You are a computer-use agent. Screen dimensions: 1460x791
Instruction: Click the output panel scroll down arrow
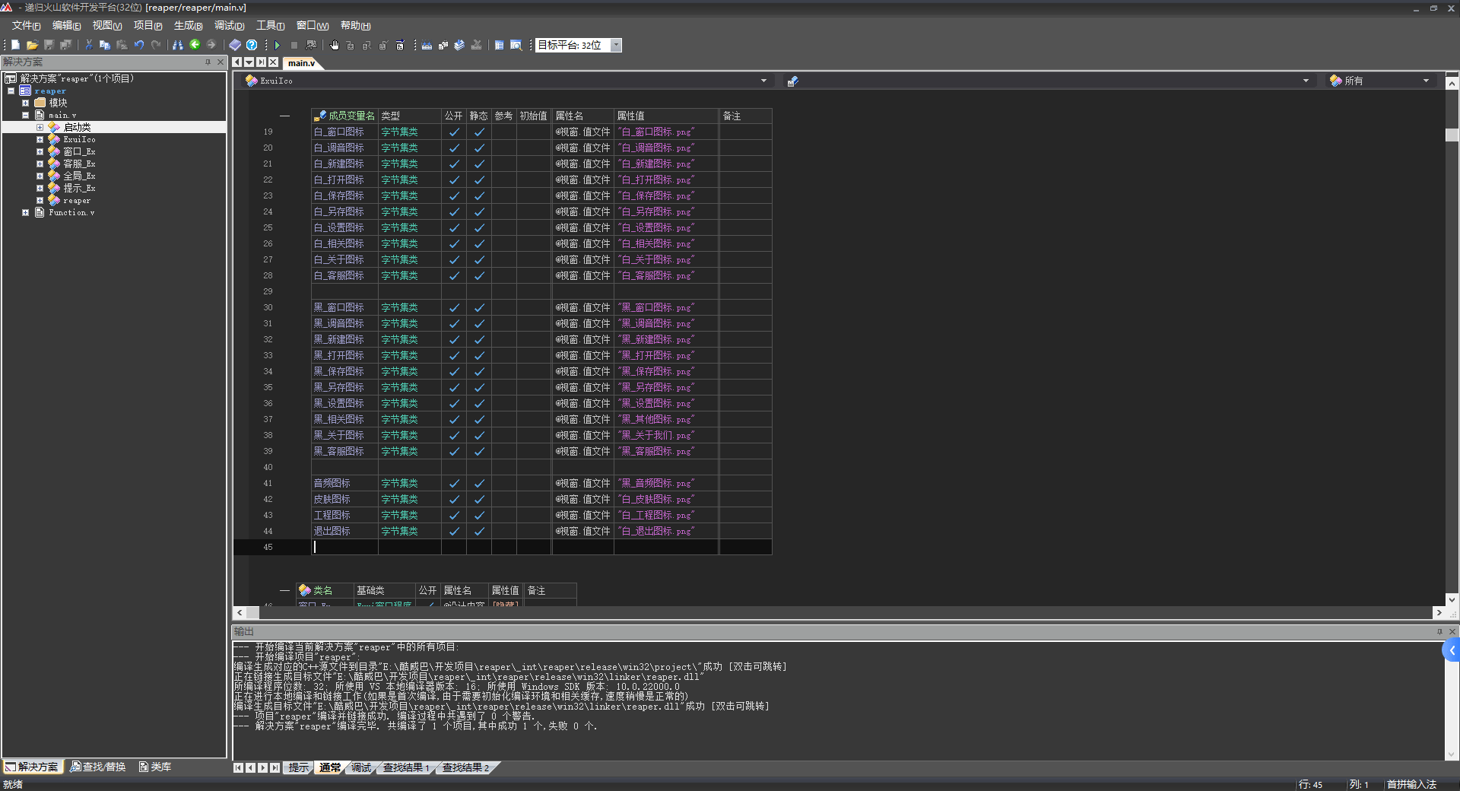click(1452, 754)
